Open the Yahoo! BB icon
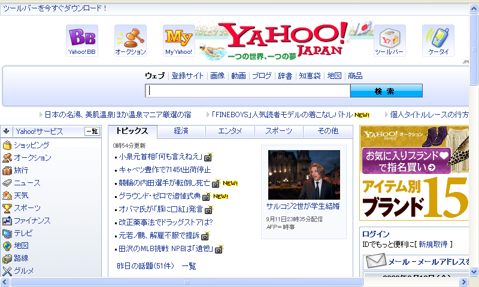This screenshot has width=479, height=287. (x=82, y=41)
